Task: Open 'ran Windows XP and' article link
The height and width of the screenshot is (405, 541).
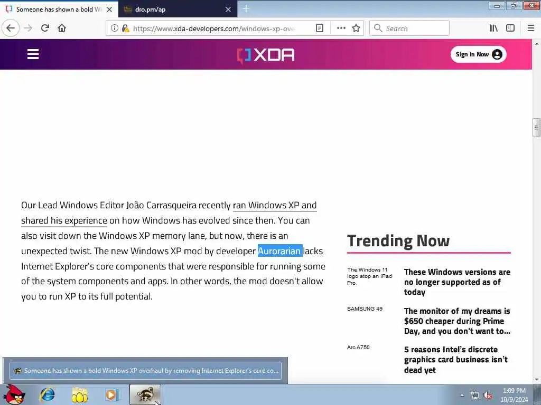Action: (x=275, y=205)
